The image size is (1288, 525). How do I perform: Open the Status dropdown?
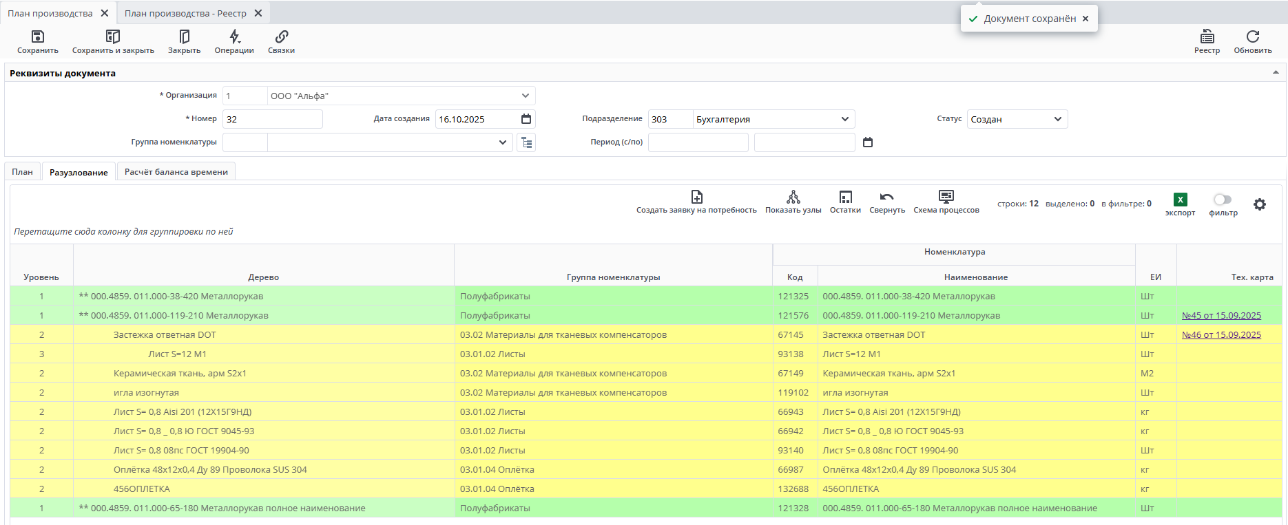[1057, 119]
